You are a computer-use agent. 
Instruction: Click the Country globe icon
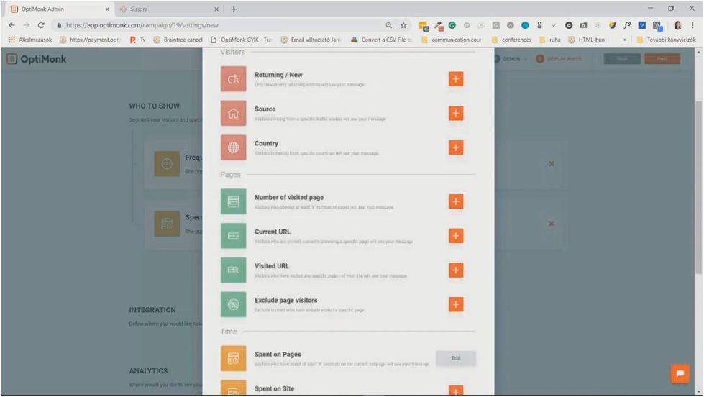(x=233, y=147)
